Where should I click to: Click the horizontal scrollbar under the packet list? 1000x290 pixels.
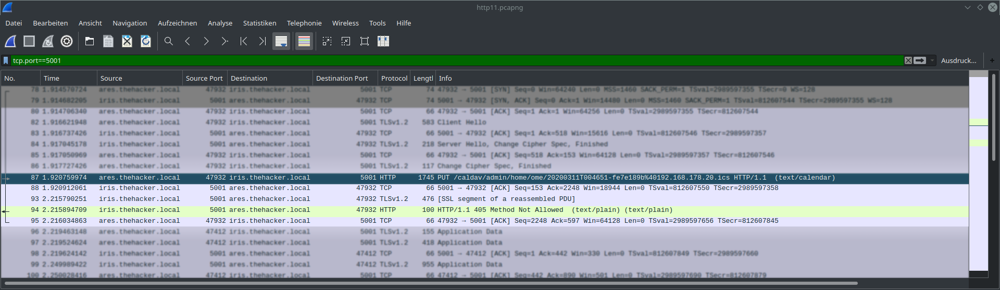pyautogui.click(x=431, y=283)
